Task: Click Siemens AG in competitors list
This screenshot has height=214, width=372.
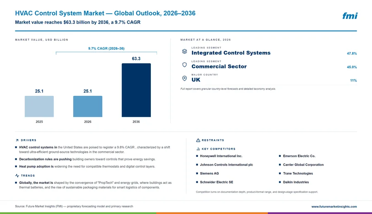Action: click(209, 174)
